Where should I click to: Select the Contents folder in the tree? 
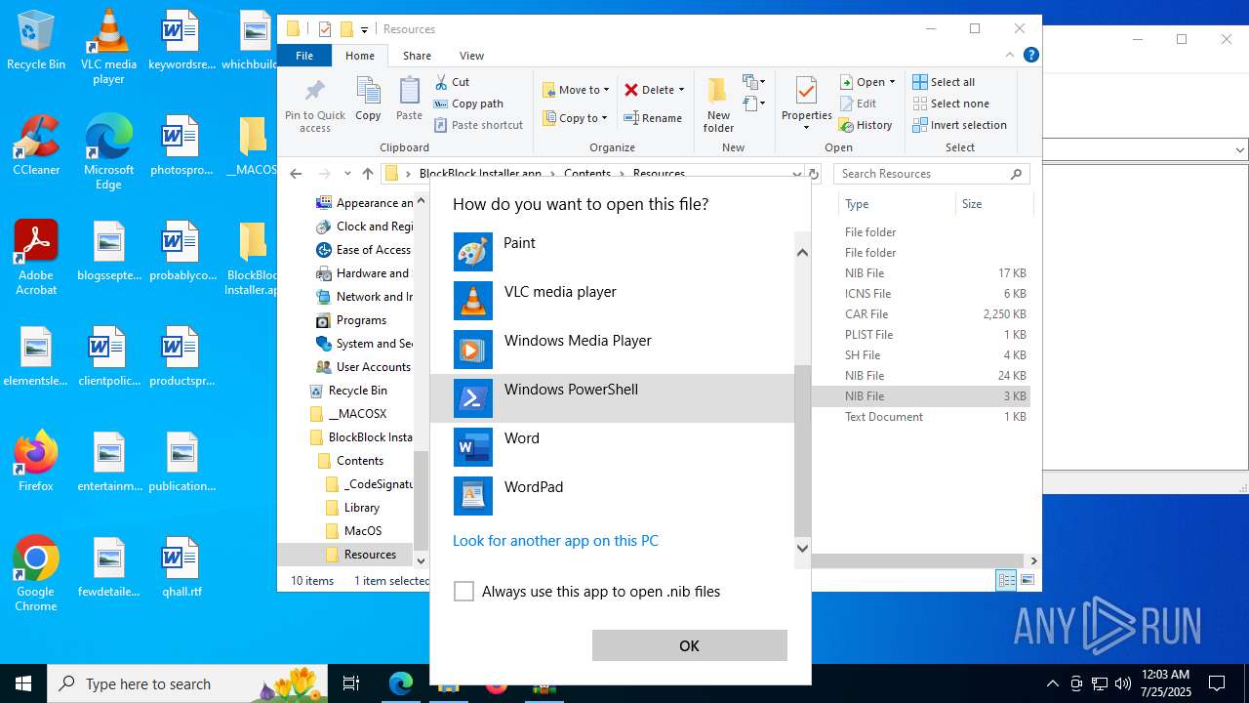[x=359, y=461]
